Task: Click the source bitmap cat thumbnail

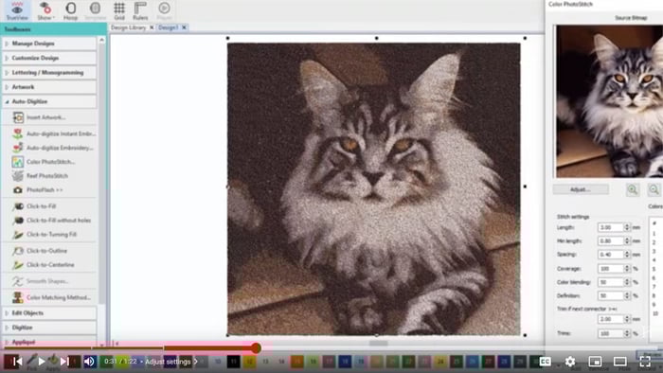Action: [x=609, y=101]
